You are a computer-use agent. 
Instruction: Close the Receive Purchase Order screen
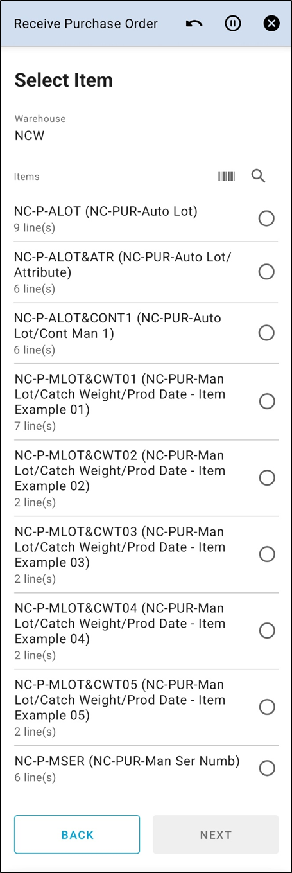point(271,24)
